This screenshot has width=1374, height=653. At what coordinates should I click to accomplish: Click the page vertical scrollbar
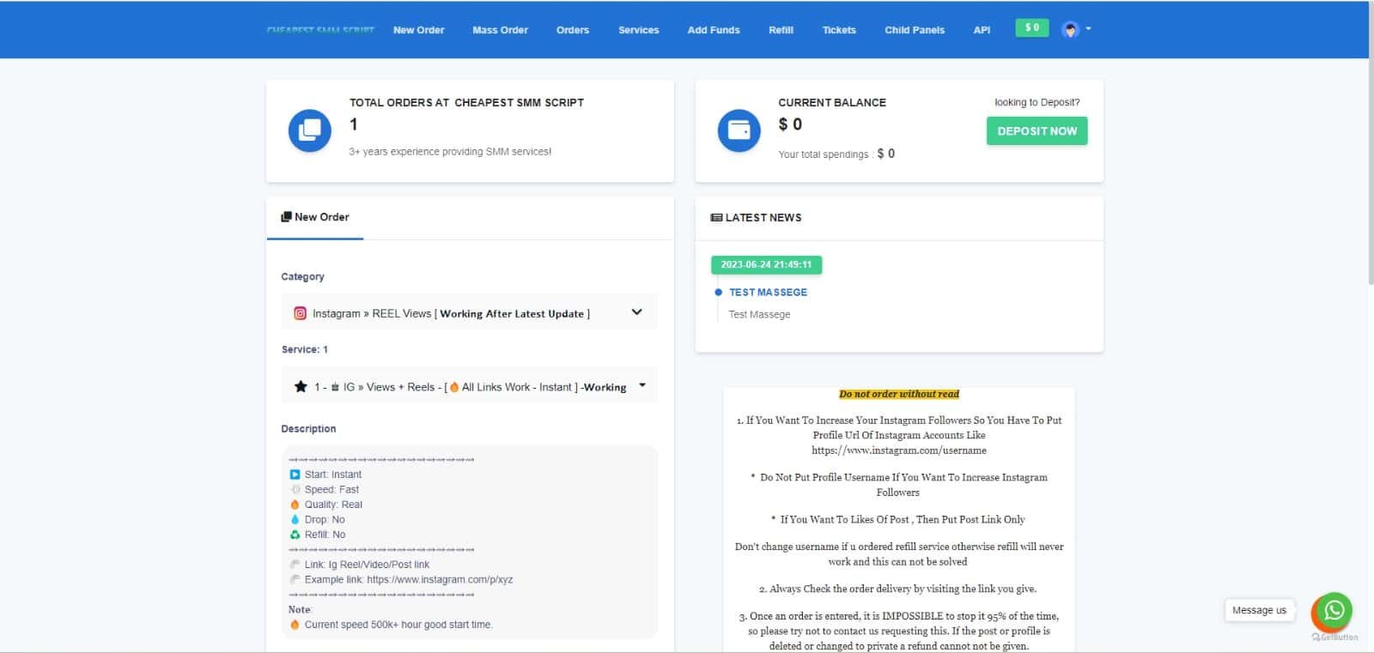click(1371, 172)
